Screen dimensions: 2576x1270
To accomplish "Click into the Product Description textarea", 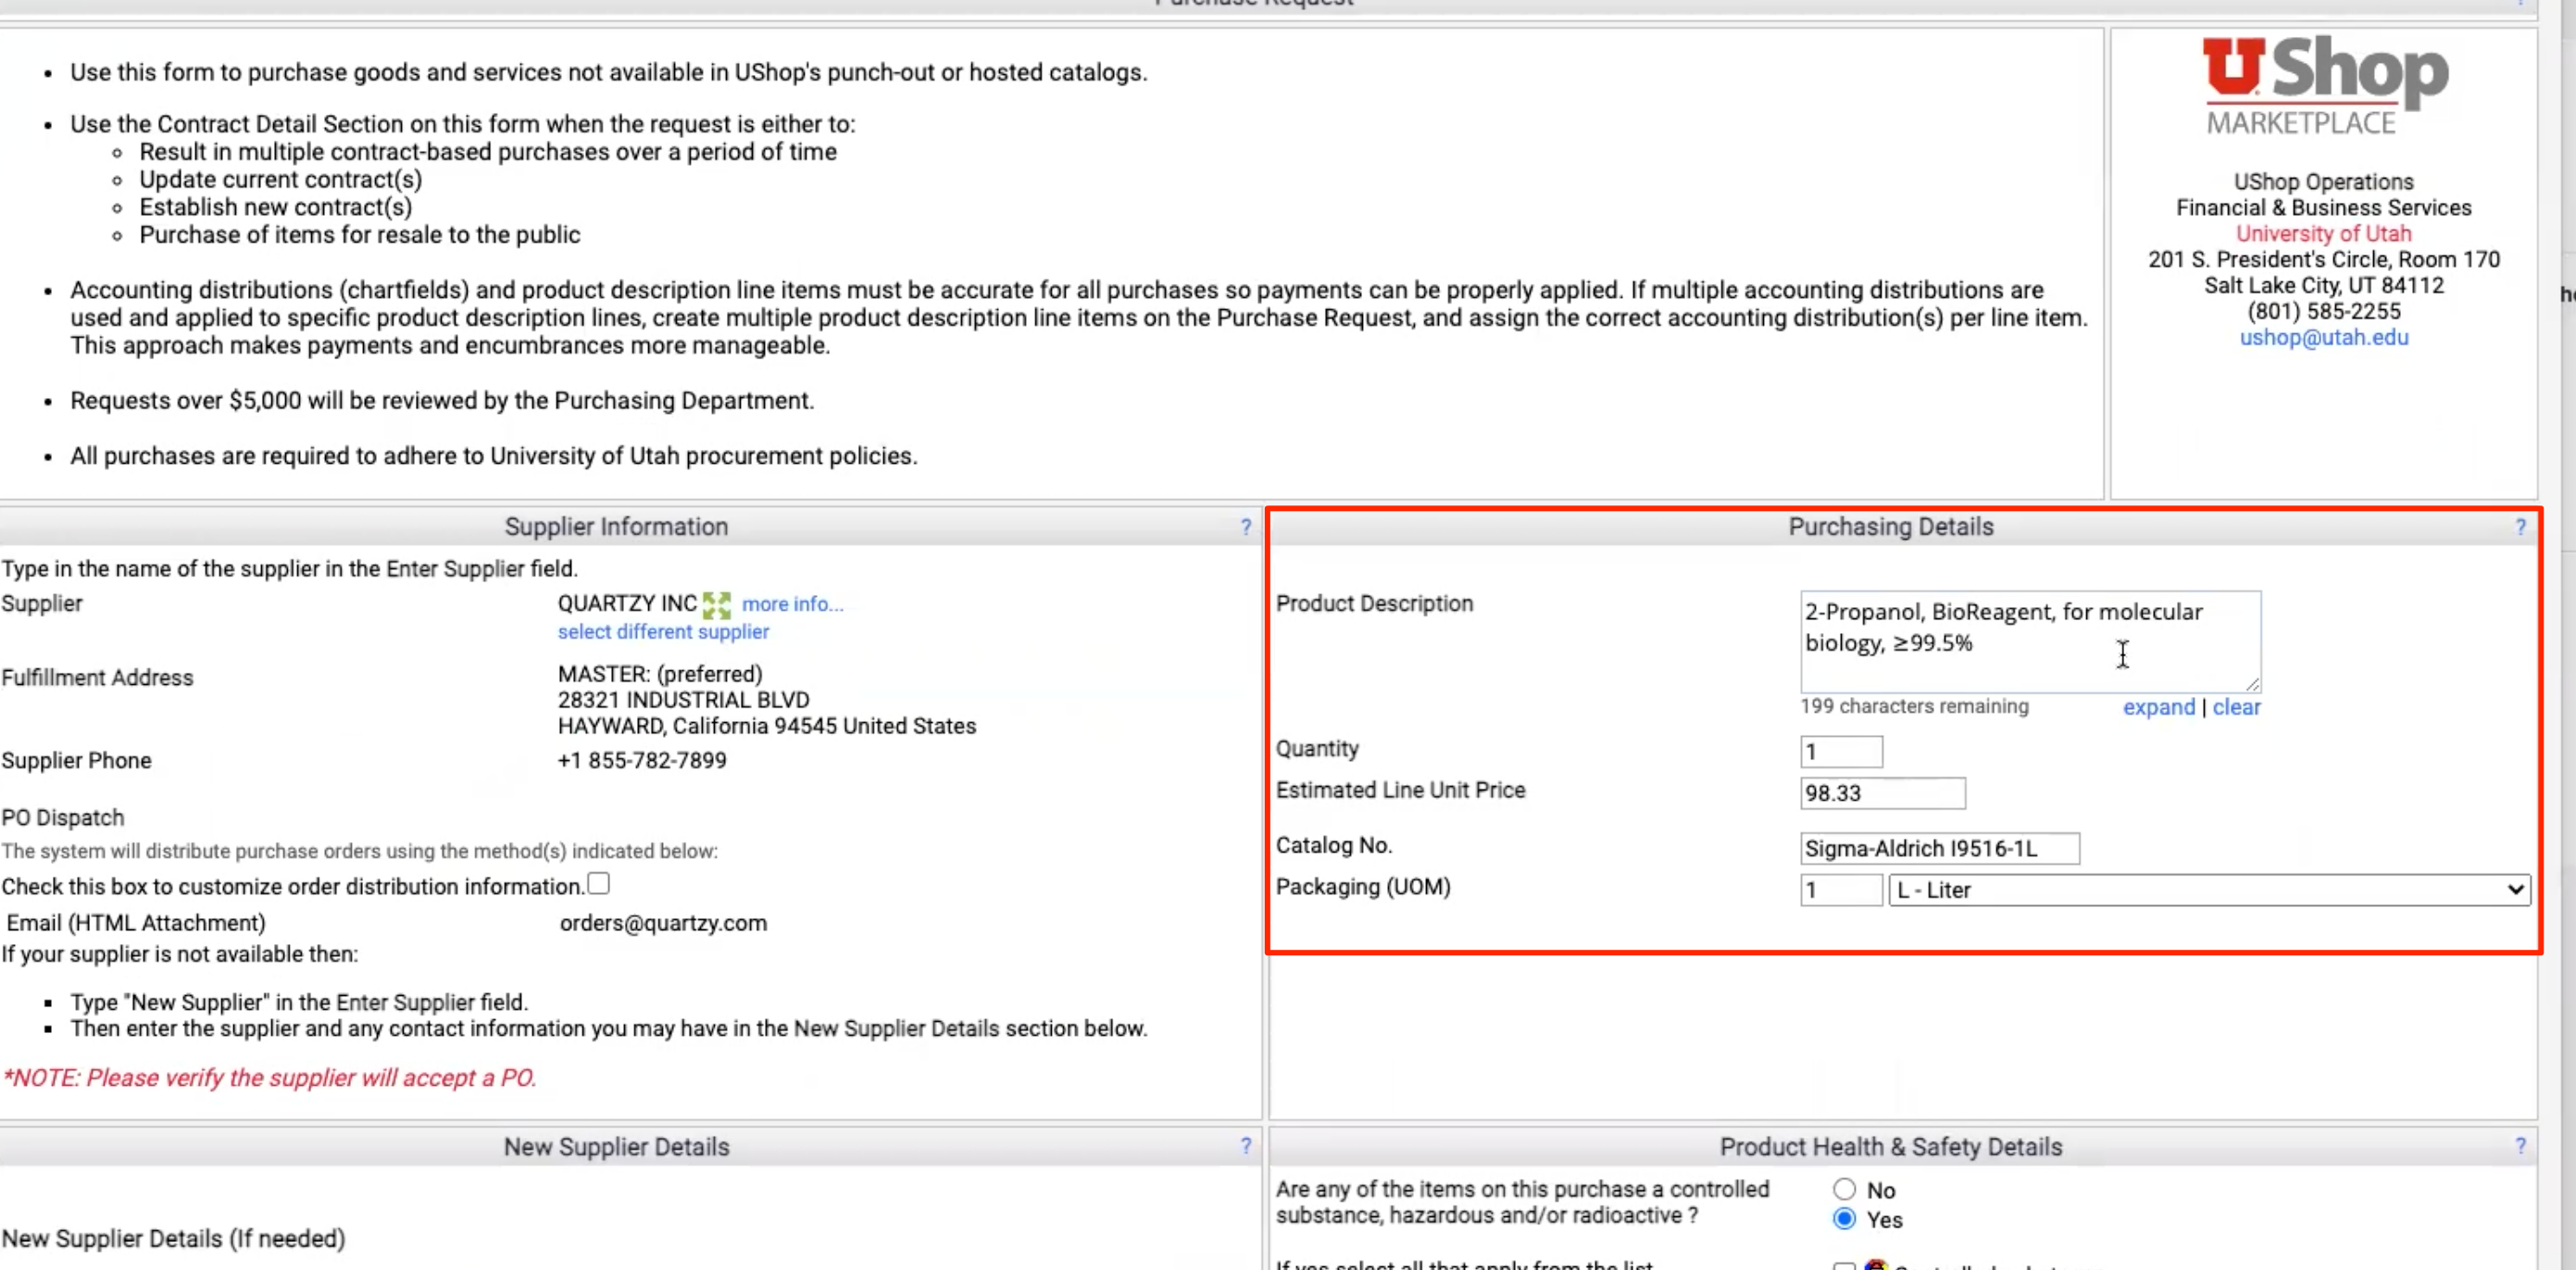I will click(2030, 642).
